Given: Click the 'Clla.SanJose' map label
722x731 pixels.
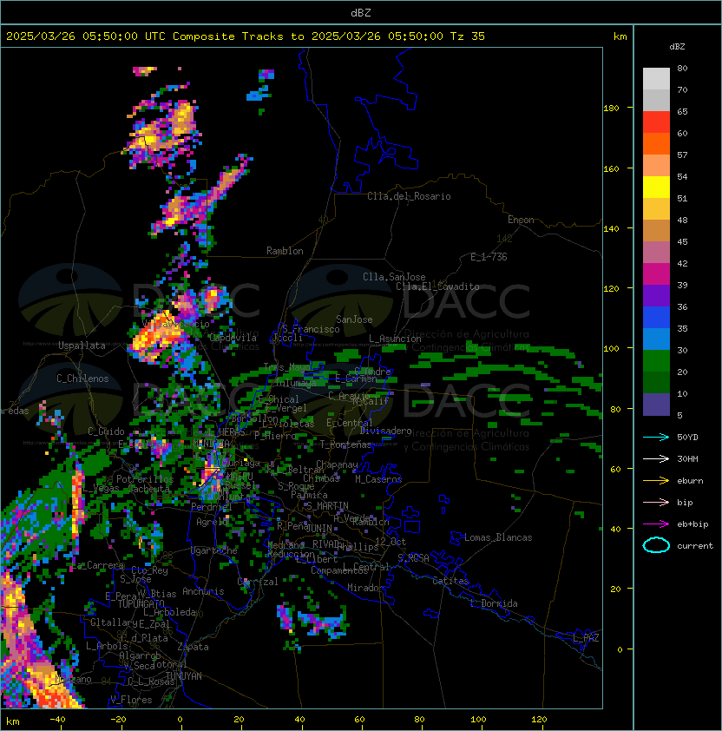Looking at the screenshot, I should [394, 277].
